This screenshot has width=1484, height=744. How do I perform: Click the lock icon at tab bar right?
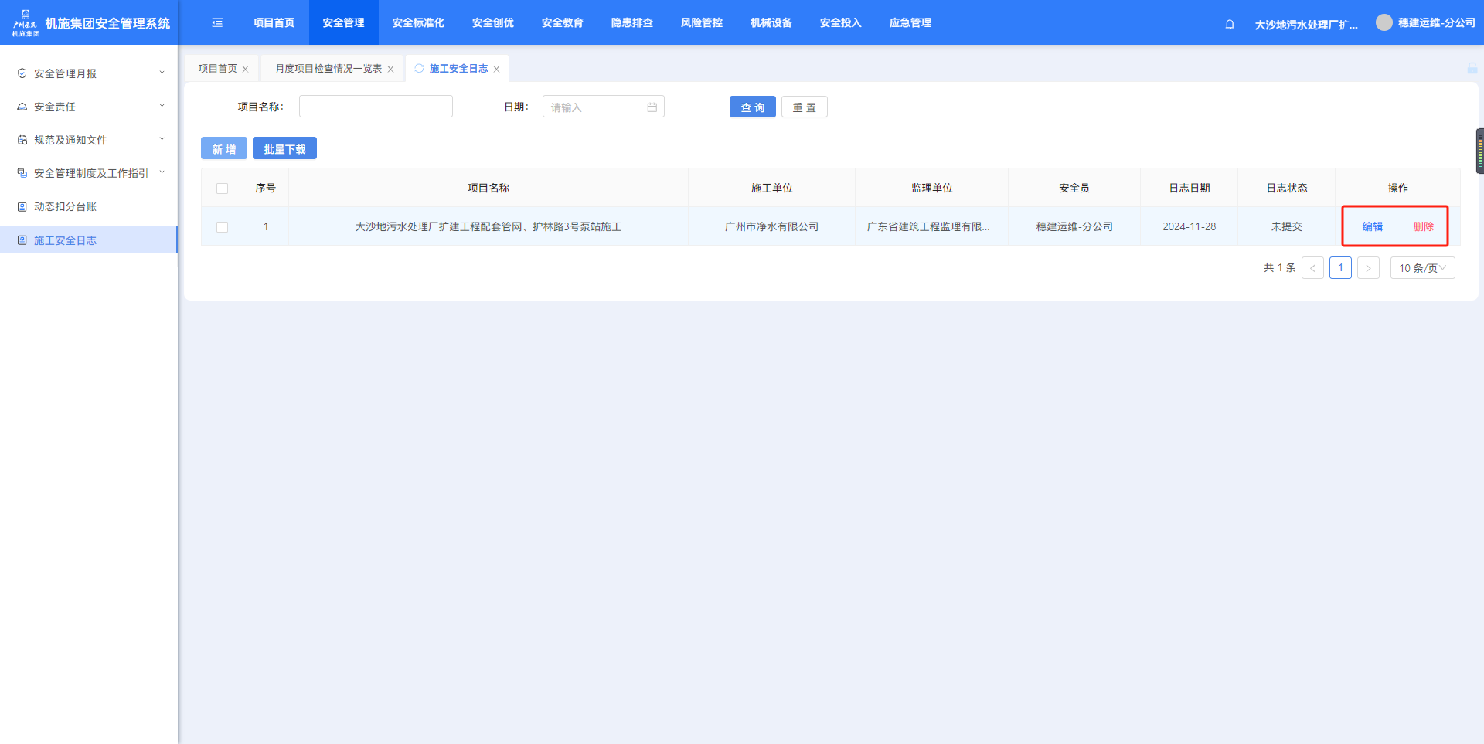[x=1472, y=69]
